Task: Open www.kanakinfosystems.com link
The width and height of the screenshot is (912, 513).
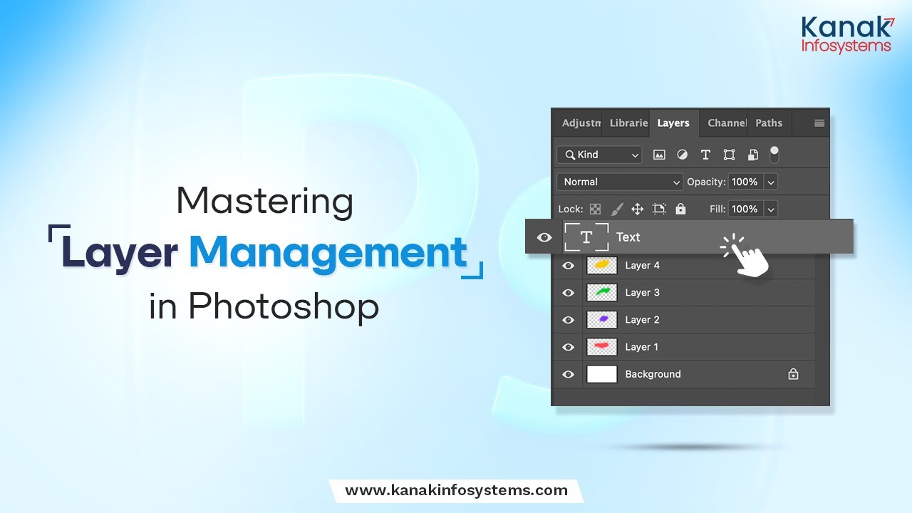Action: pyautogui.click(x=456, y=490)
